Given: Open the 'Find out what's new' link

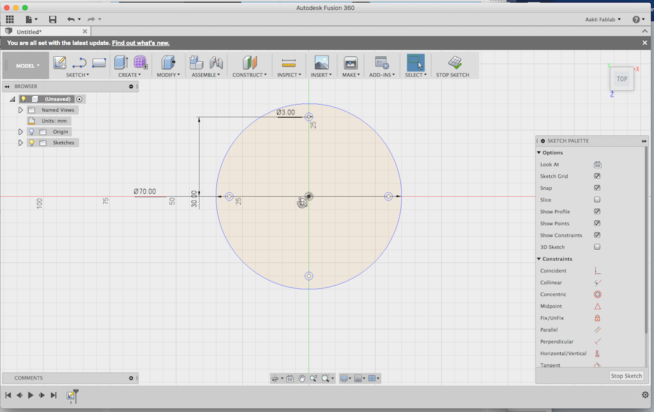Looking at the screenshot, I should coord(141,43).
